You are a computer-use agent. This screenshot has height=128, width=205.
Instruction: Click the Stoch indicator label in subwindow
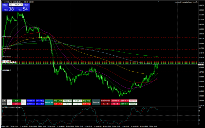coord(11,107)
